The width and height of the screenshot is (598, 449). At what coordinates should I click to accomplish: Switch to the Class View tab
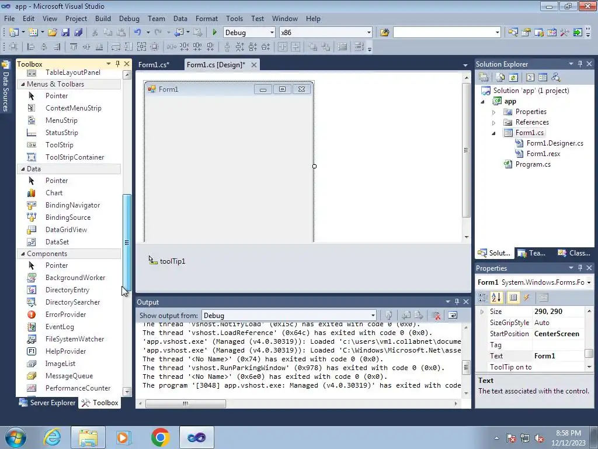tap(573, 253)
